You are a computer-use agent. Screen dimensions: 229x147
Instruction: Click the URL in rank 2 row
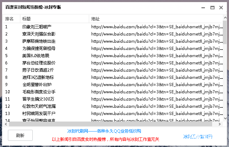click(157, 34)
